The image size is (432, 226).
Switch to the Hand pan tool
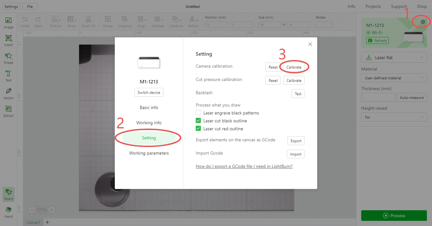point(8,212)
